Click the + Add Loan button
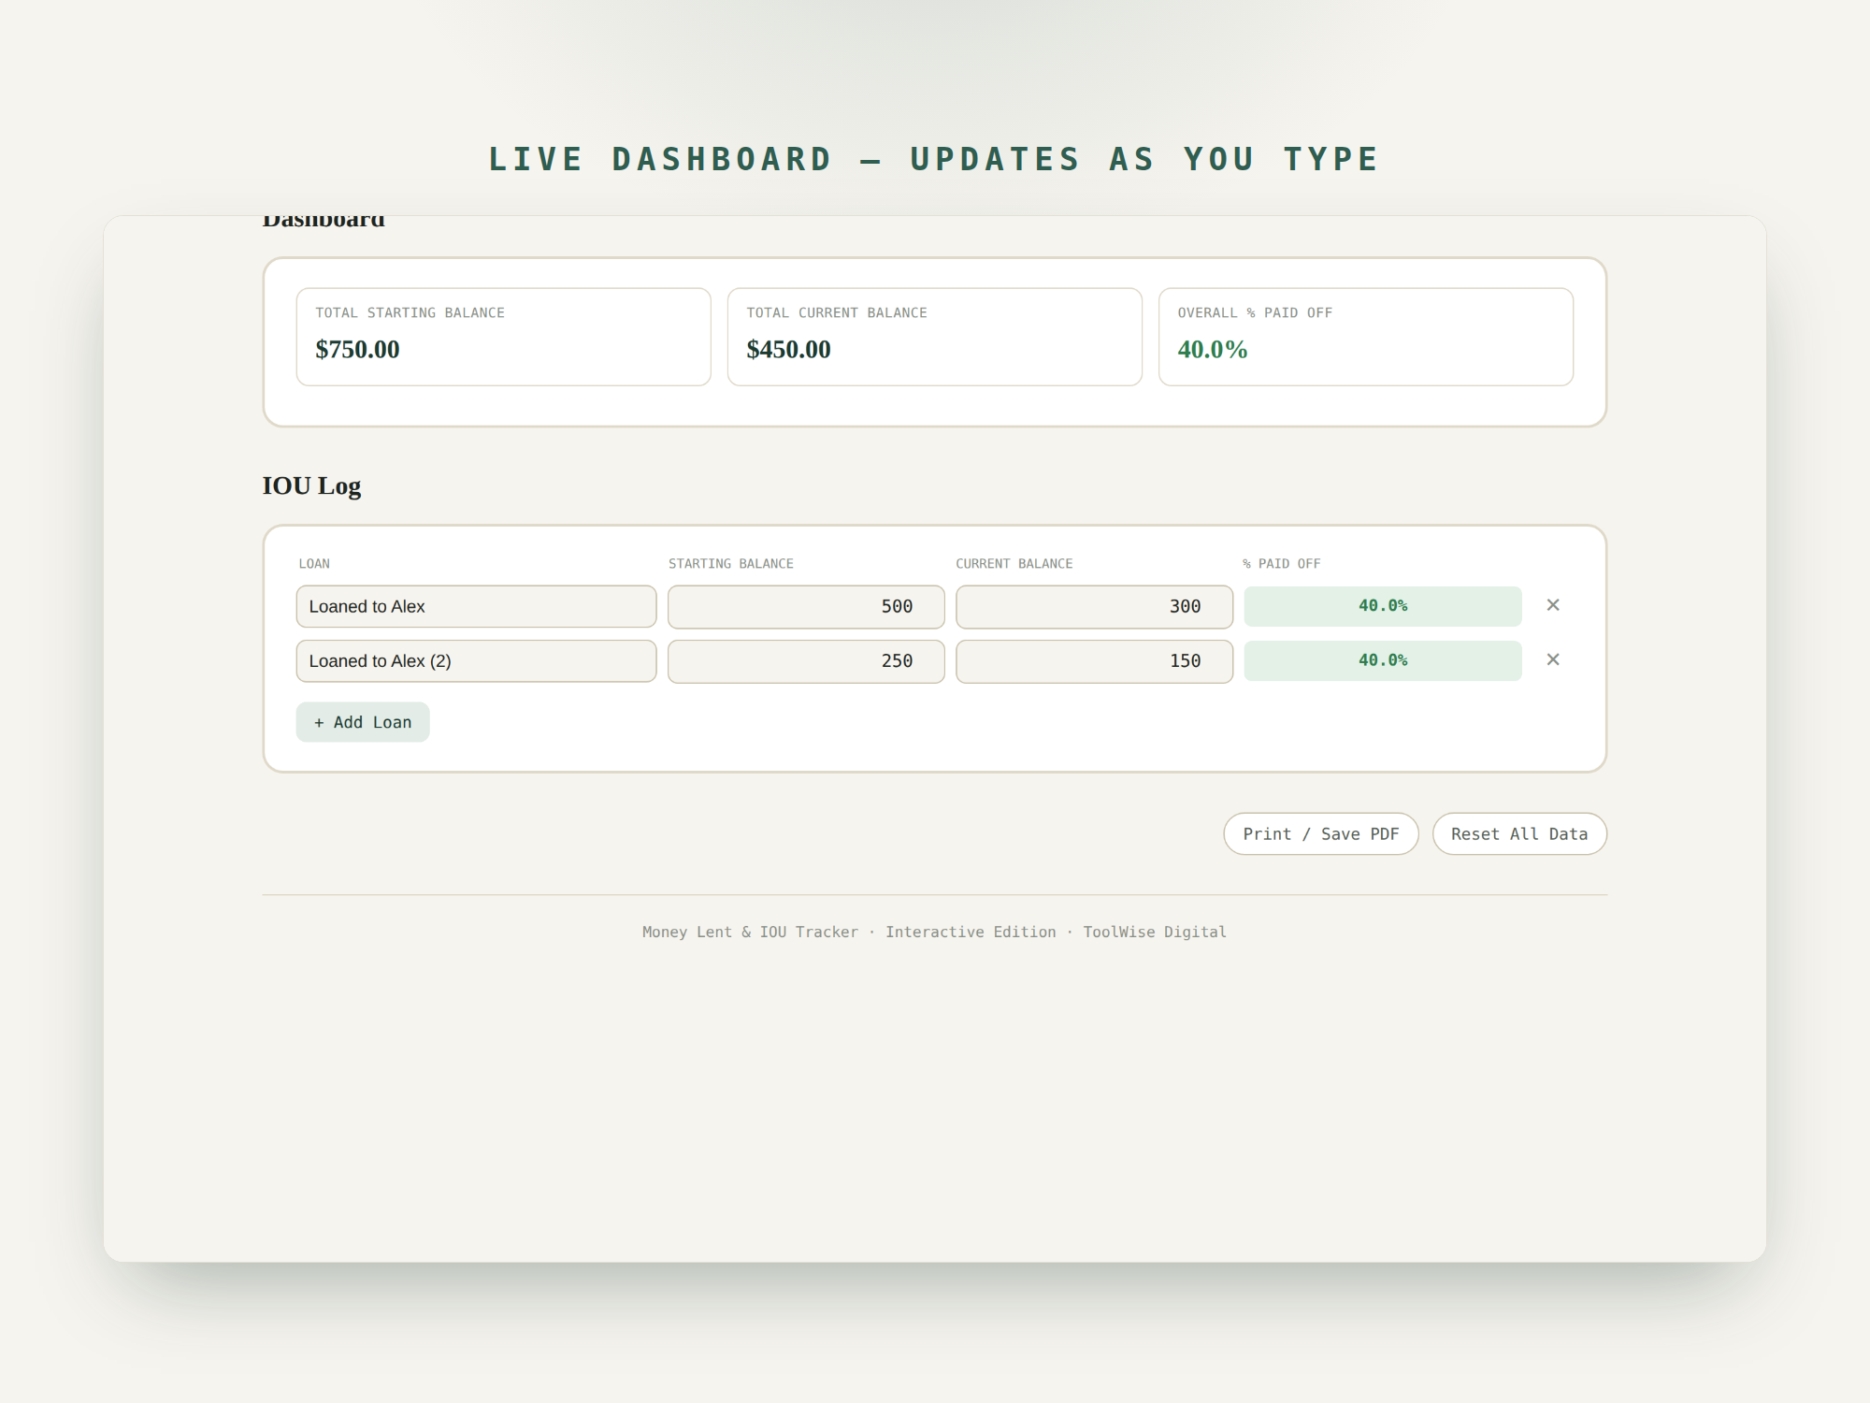1870x1403 pixels. [363, 722]
